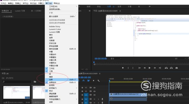Screen dimensions: 189x104
Task: Click the Play button in Program monitor
Action: click(x=150, y=68)
